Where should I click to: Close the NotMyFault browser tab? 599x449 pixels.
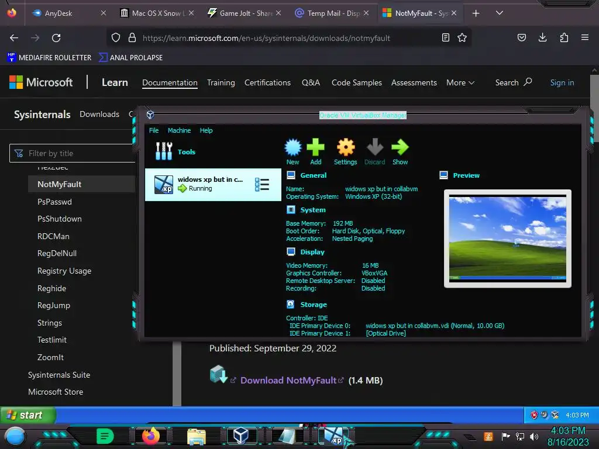pos(453,13)
